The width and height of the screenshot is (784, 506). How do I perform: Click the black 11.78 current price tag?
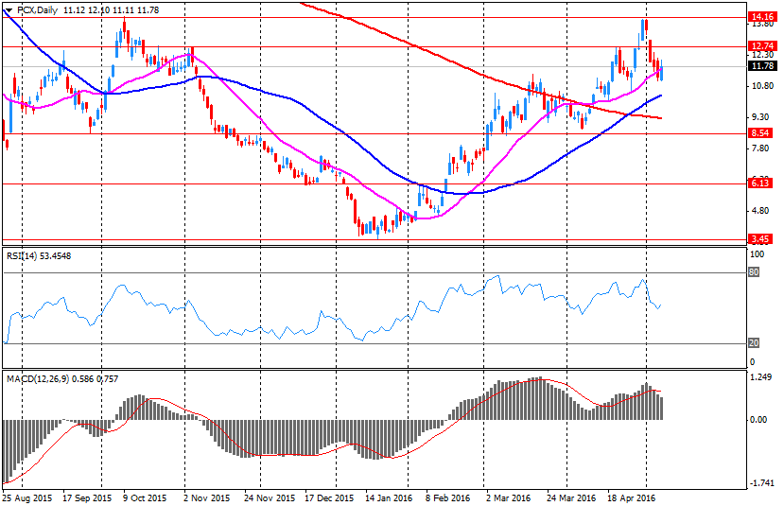761,66
